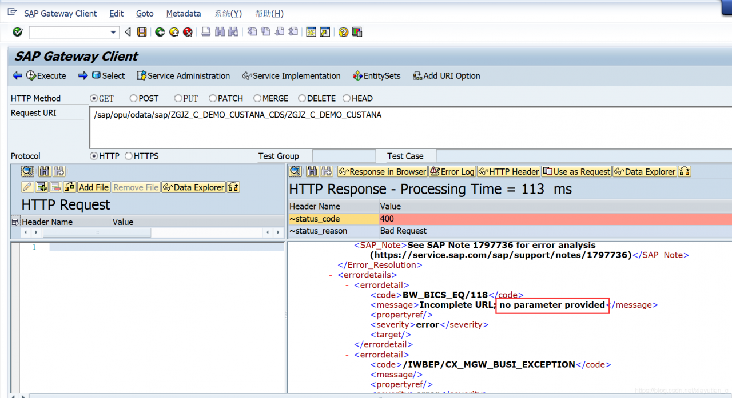732x398 pixels.
Task: Click the pencil edit icon in request pane
Action: (27, 187)
